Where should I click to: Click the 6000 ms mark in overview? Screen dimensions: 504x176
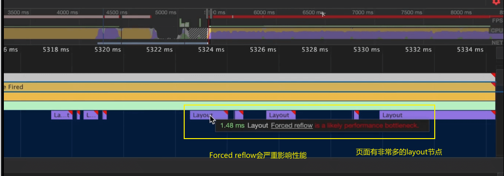pos(264,12)
